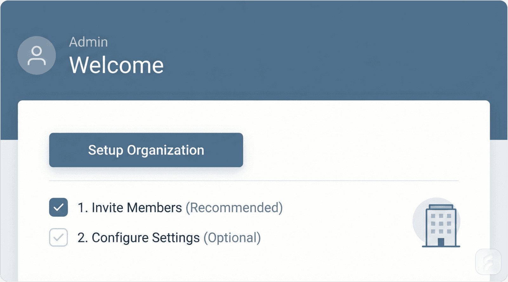Click the empty checkbox beside step 2
The width and height of the screenshot is (508, 282).
pyautogui.click(x=58, y=238)
